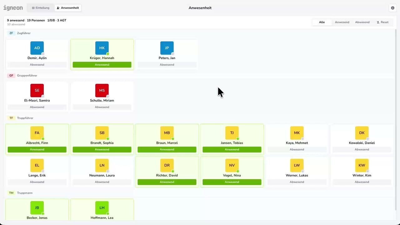
Task: Filter list to Abwesend only
Action: [x=362, y=22]
